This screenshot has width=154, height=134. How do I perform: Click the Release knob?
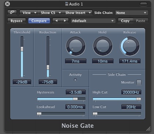(x=130, y=46)
